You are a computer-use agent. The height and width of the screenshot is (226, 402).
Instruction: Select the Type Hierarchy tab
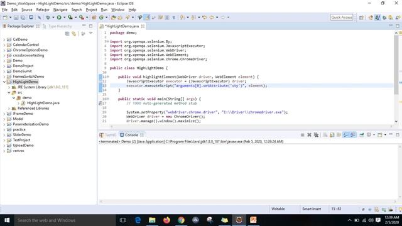click(57, 26)
